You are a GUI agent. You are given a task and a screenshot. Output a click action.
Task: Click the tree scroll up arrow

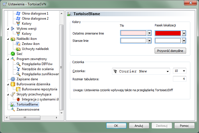click(61, 13)
